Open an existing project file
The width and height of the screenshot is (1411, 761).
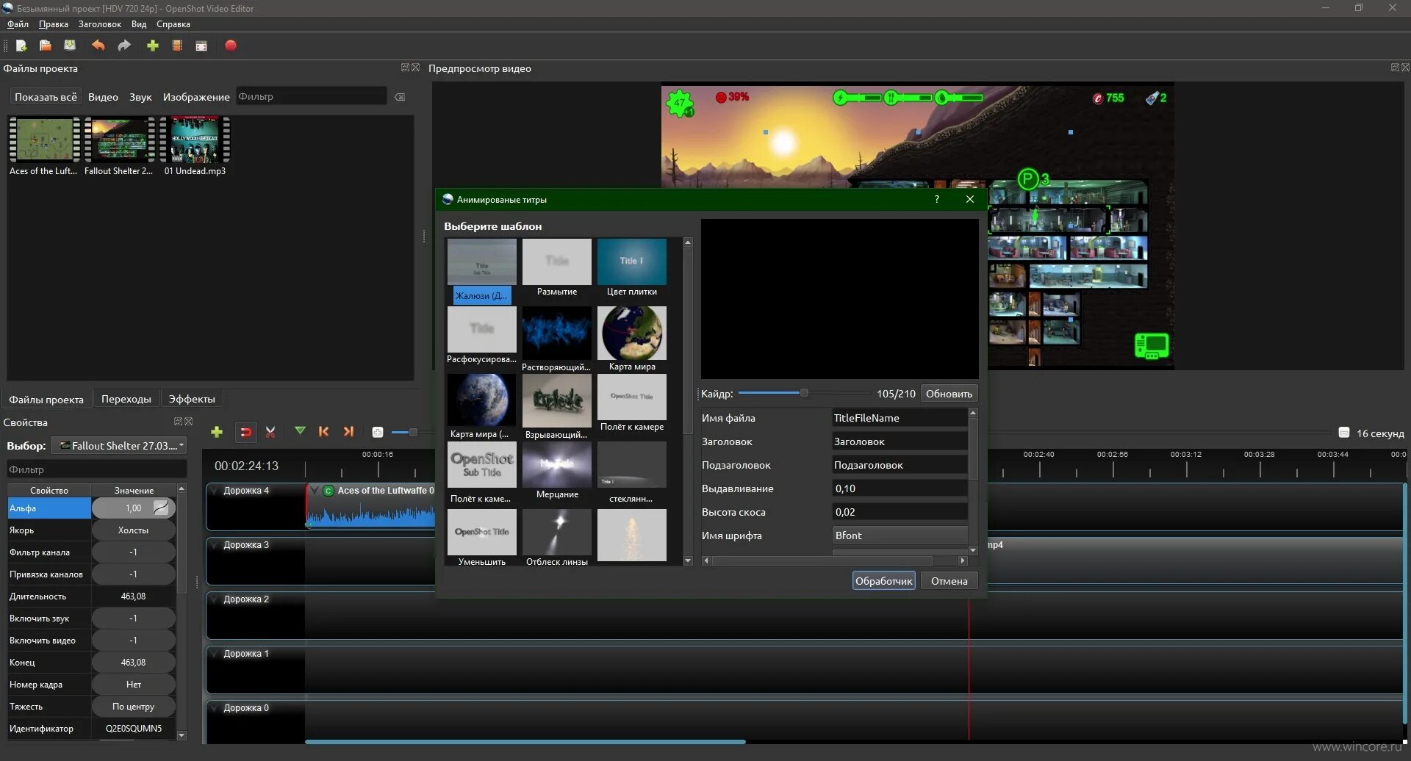(45, 46)
